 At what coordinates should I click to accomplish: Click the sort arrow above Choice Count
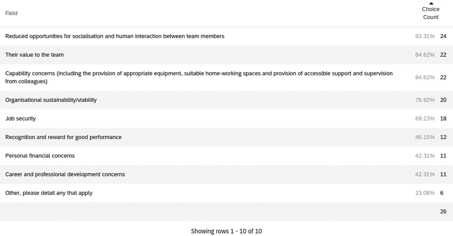[x=431, y=3]
